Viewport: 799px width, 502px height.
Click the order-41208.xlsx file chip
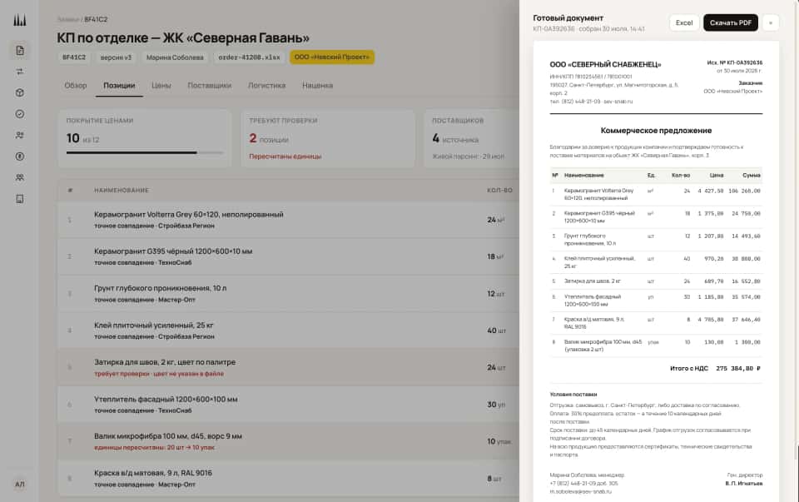[x=249, y=57]
